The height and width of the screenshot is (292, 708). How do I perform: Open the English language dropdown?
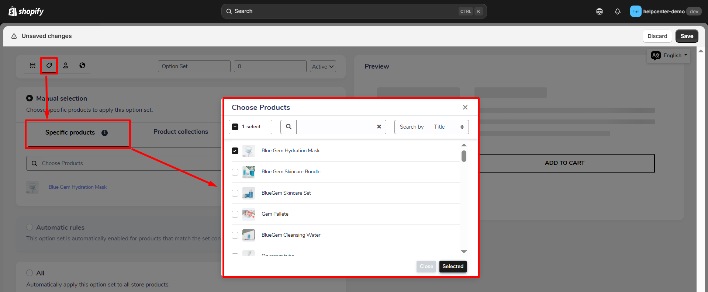[x=669, y=56]
